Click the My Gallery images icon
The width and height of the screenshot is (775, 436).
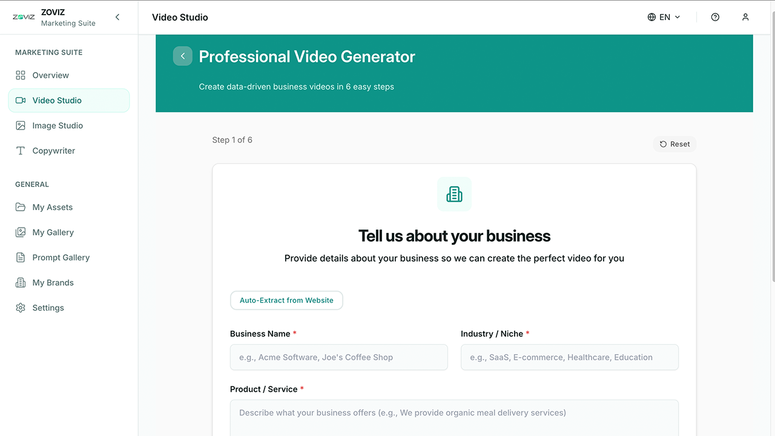click(21, 232)
